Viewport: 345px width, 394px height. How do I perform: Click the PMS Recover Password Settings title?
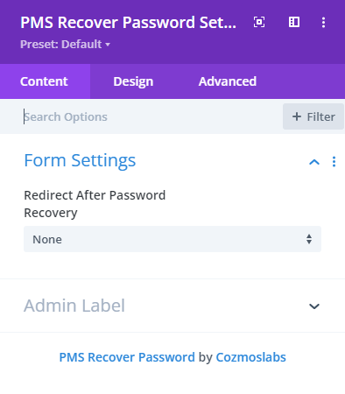click(128, 23)
